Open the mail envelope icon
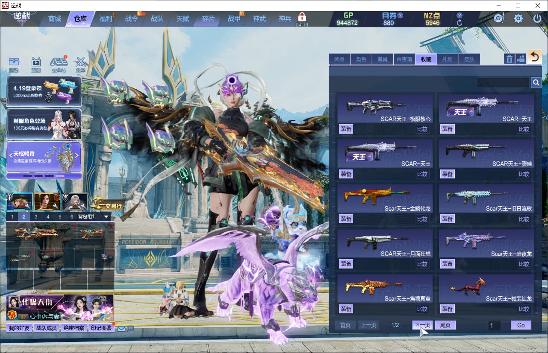548x353 pixels. pyautogui.click(x=121, y=329)
